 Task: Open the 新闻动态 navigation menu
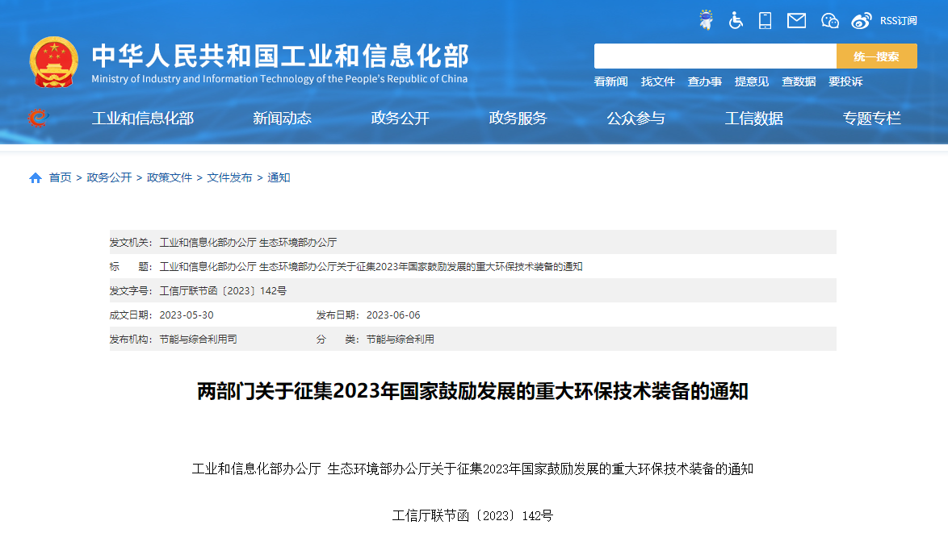coord(282,118)
